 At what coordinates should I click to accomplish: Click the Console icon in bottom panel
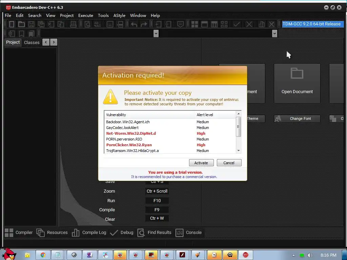click(180, 233)
